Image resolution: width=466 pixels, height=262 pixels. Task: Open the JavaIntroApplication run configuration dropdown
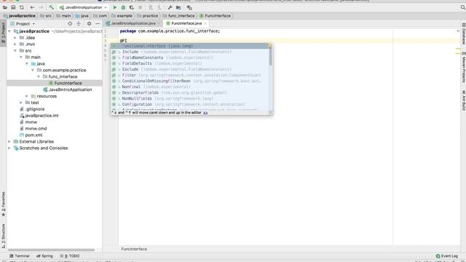click(83, 7)
